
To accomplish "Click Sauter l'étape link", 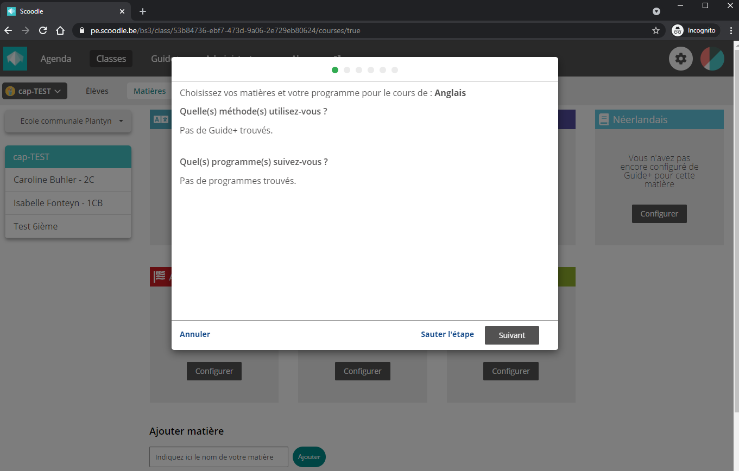I will click(447, 334).
